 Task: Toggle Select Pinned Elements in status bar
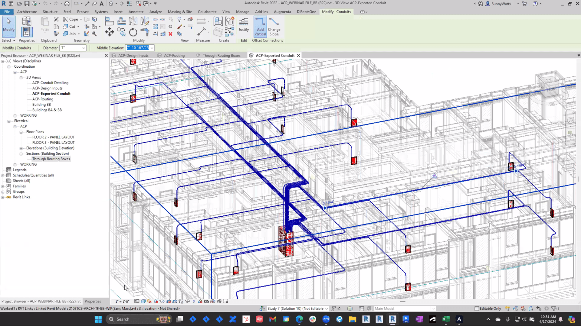[523, 308]
